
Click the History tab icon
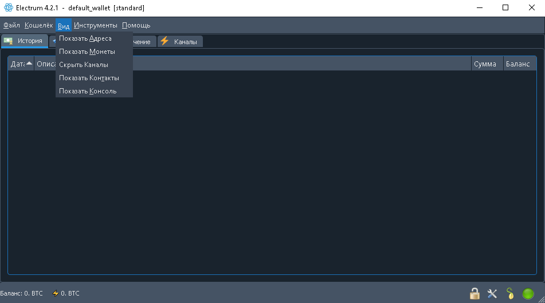9,41
